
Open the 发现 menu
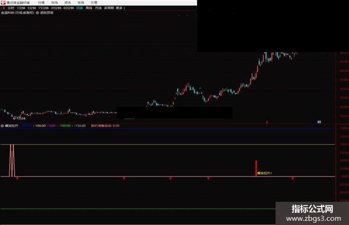click(x=81, y=3)
